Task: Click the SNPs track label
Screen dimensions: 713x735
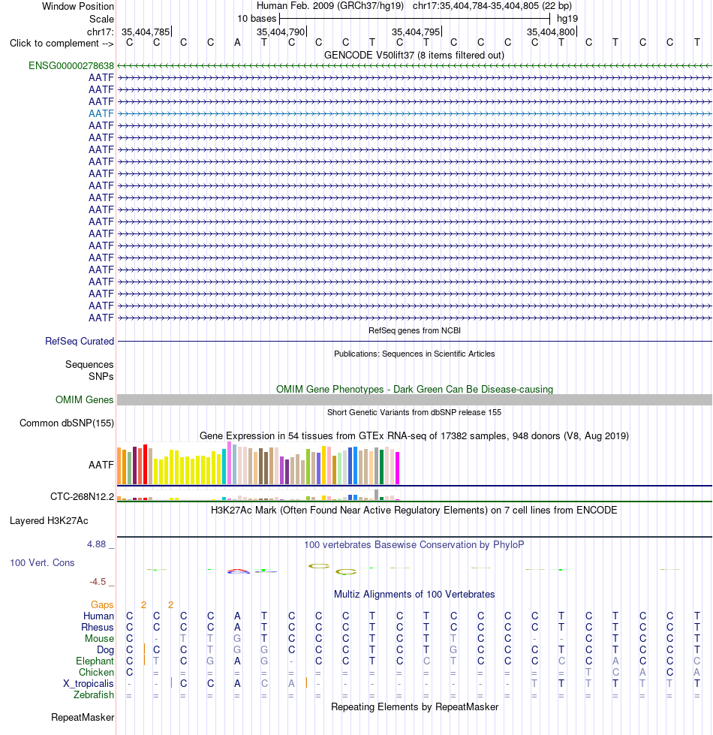Action: [101, 376]
